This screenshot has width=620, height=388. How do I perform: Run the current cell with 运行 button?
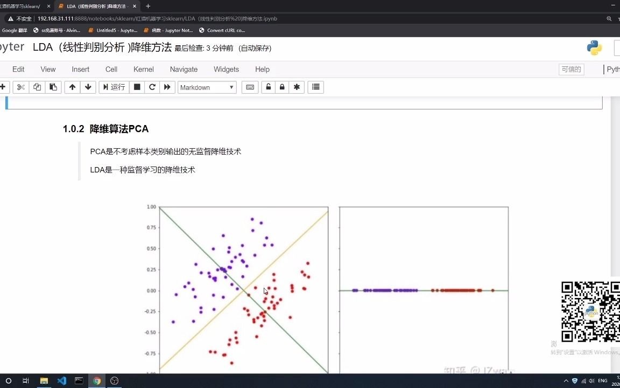114,87
